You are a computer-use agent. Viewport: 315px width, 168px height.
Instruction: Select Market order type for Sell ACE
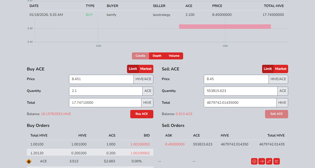click(x=281, y=69)
